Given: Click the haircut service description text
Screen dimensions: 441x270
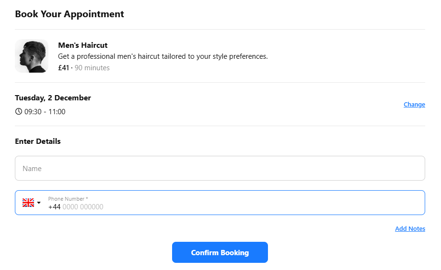Looking at the screenshot, I should click(x=162, y=56).
